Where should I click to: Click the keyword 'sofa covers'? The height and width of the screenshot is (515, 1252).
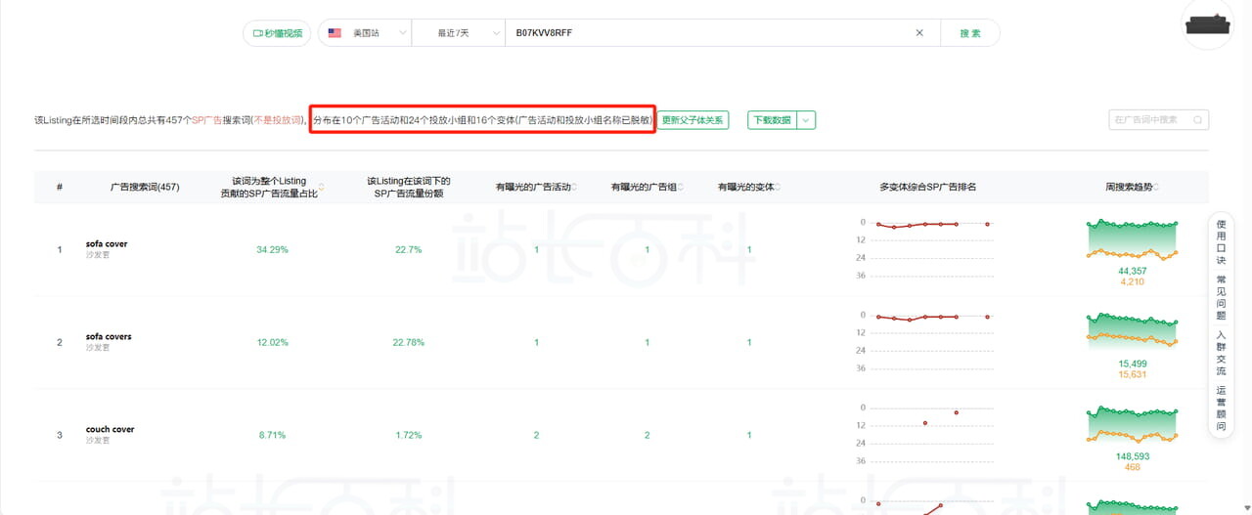pyautogui.click(x=109, y=336)
